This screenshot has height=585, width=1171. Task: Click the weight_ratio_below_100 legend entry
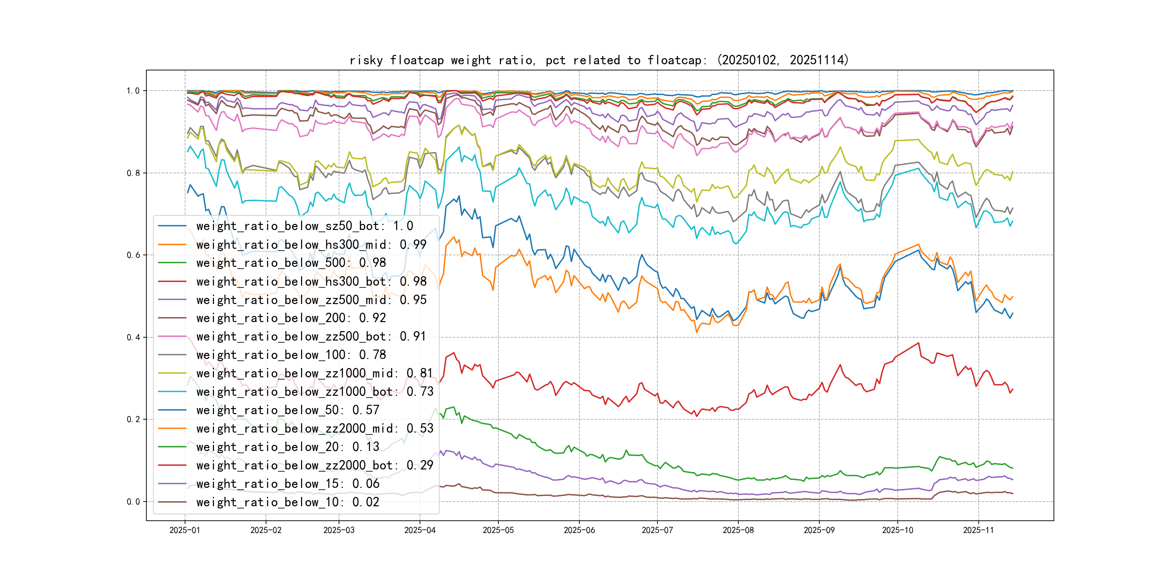pyautogui.click(x=291, y=355)
